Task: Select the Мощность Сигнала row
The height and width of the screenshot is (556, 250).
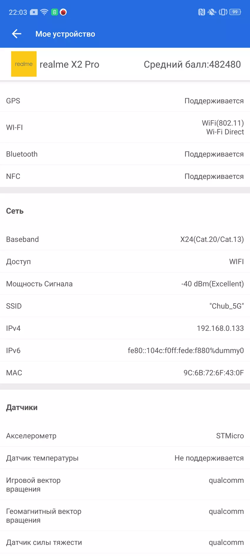Action: [x=125, y=284]
